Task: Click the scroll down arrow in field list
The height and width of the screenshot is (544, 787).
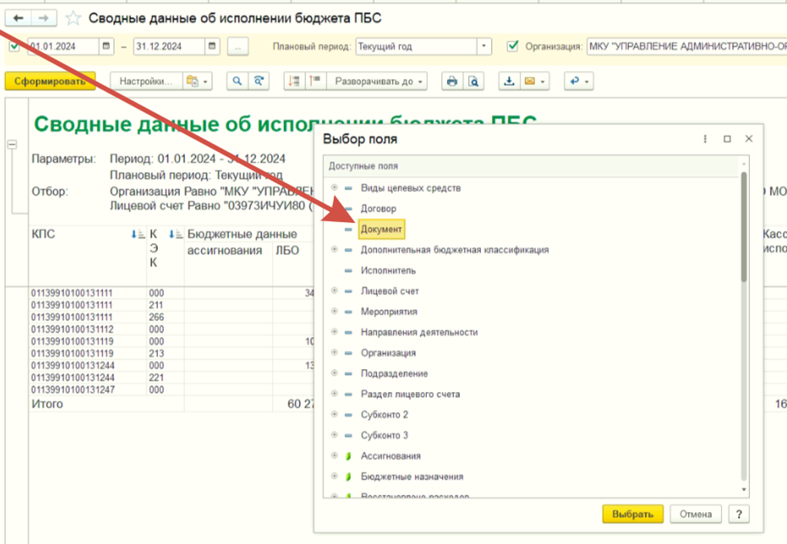Action: [744, 490]
